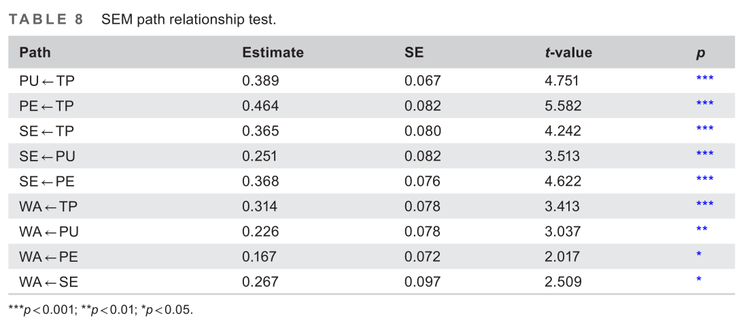Open the *** footnote link in PU←TP row
The width and height of the screenshot is (741, 320).
(704, 79)
